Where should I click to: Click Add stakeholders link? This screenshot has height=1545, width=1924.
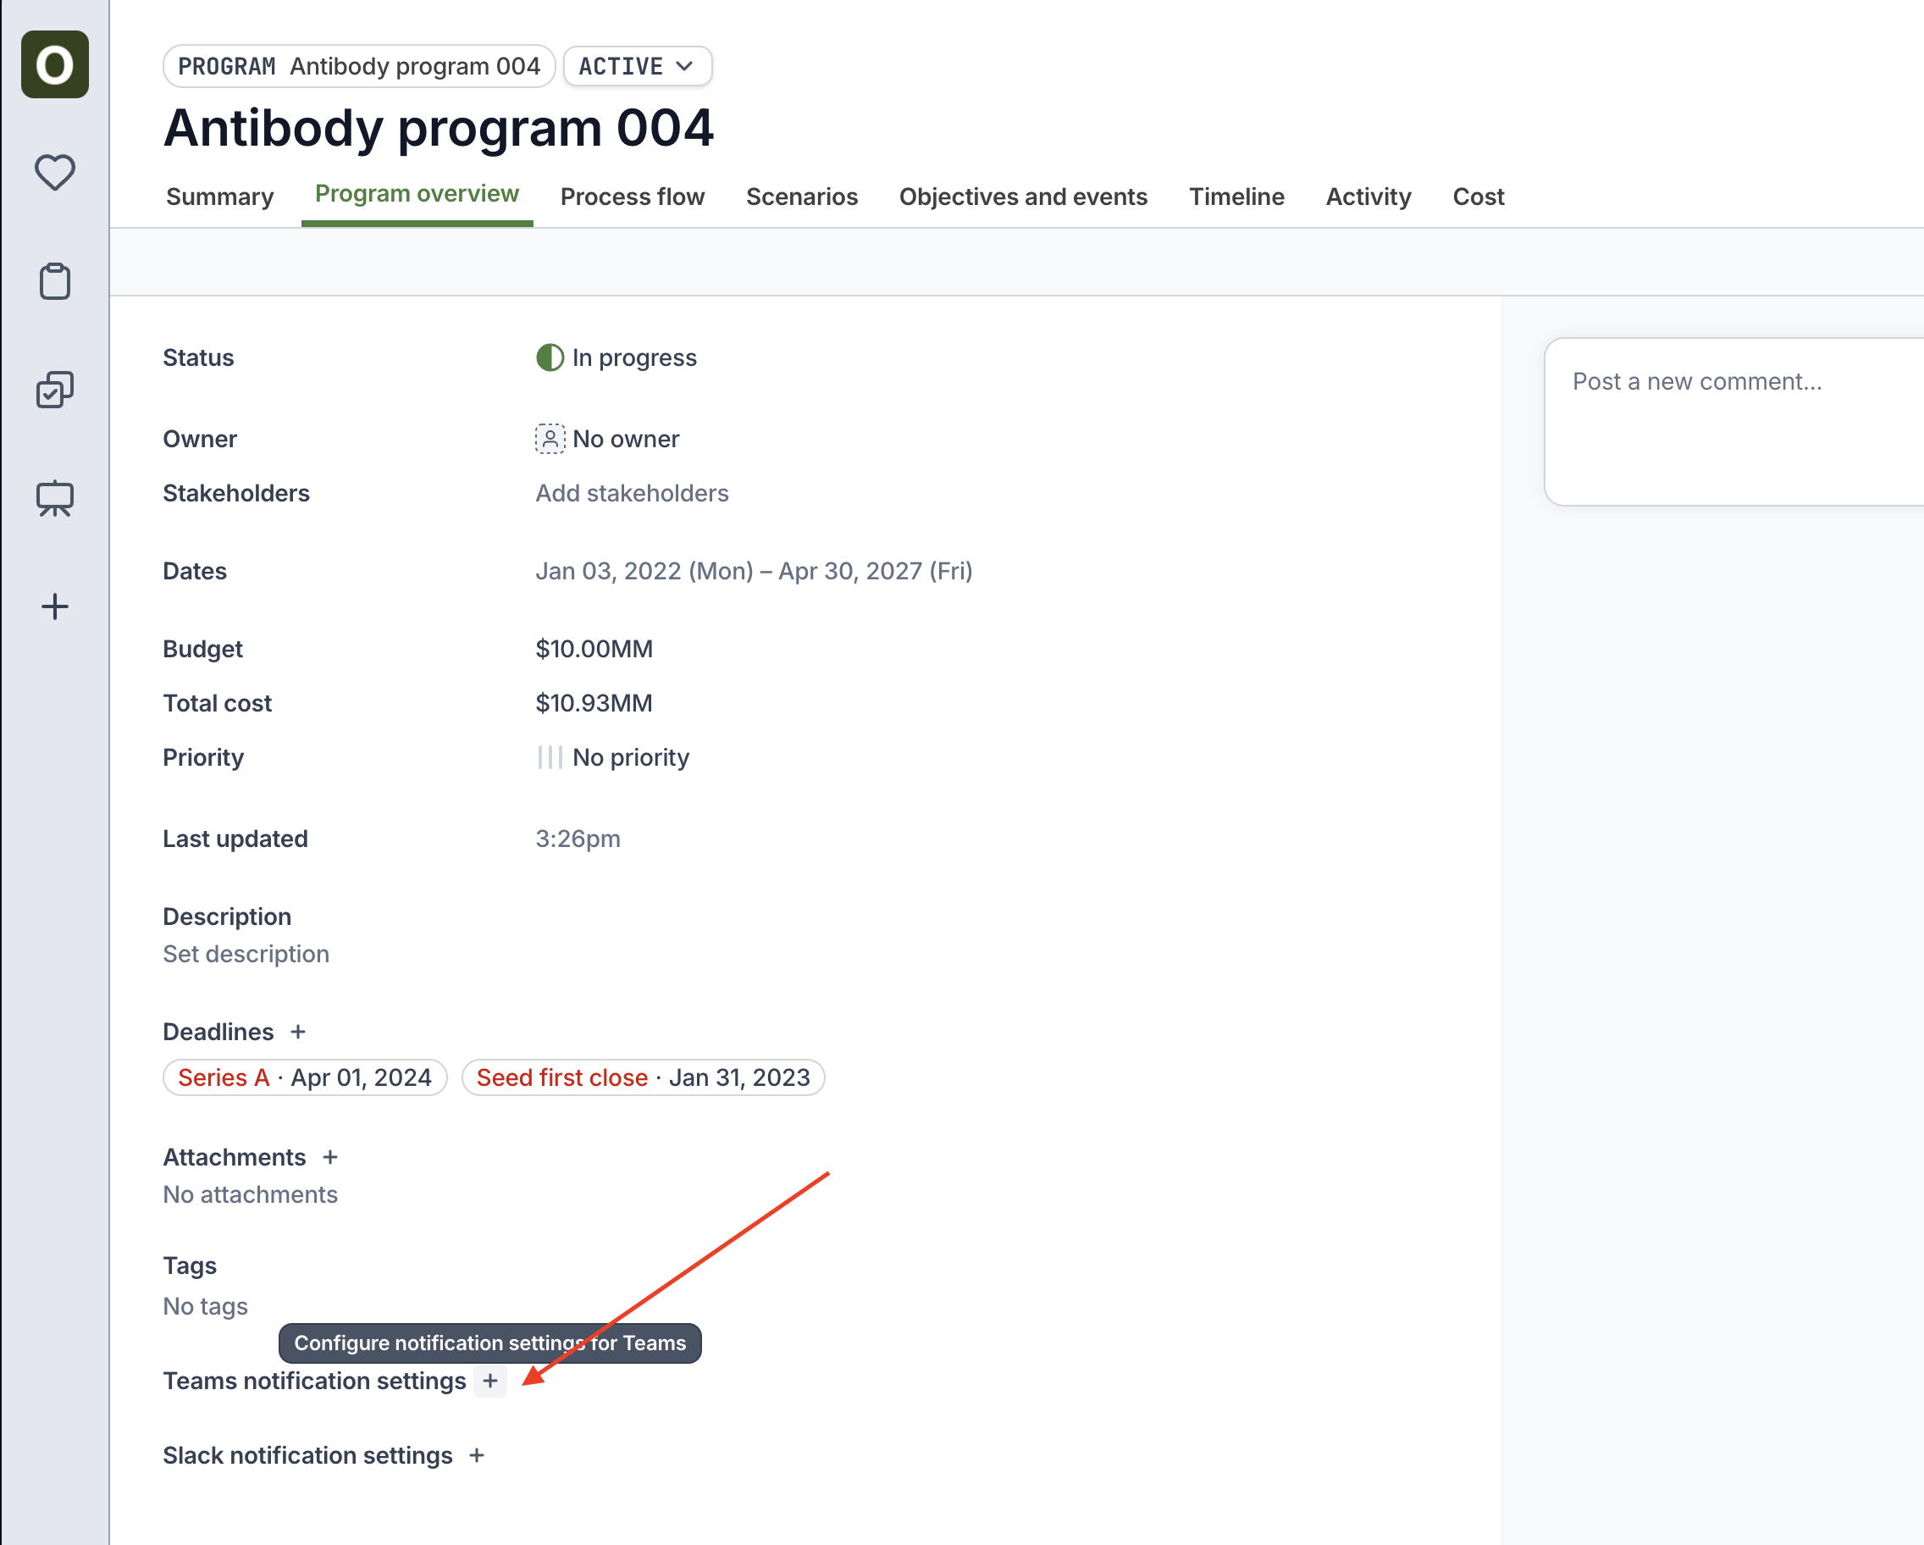(x=632, y=494)
